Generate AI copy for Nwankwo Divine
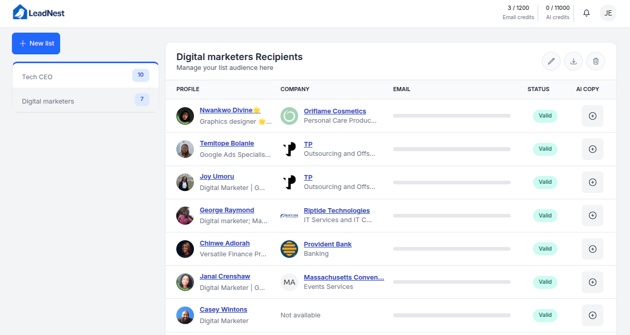The height and width of the screenshot is (335, 630). coord(593,116)
